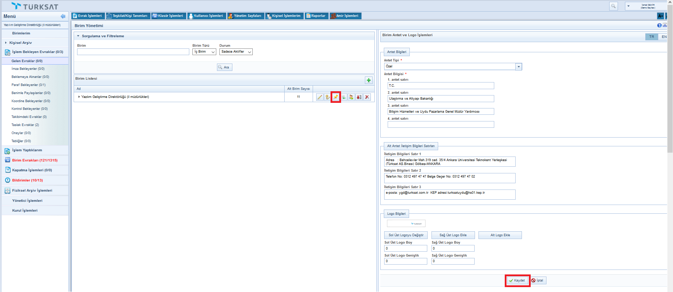Click the 4. antet satırı input field
This screenshot has height=292, width=673.
click(441, 125)
